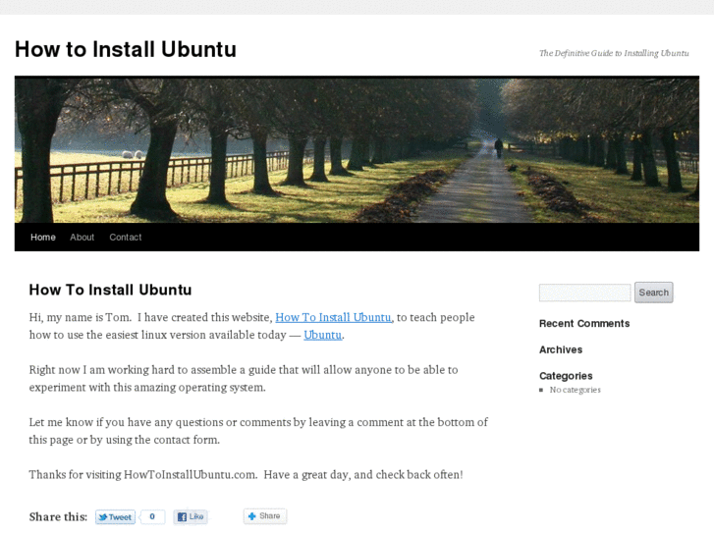Click the Facebook f icon on the Like button

(x=182, y=516)
